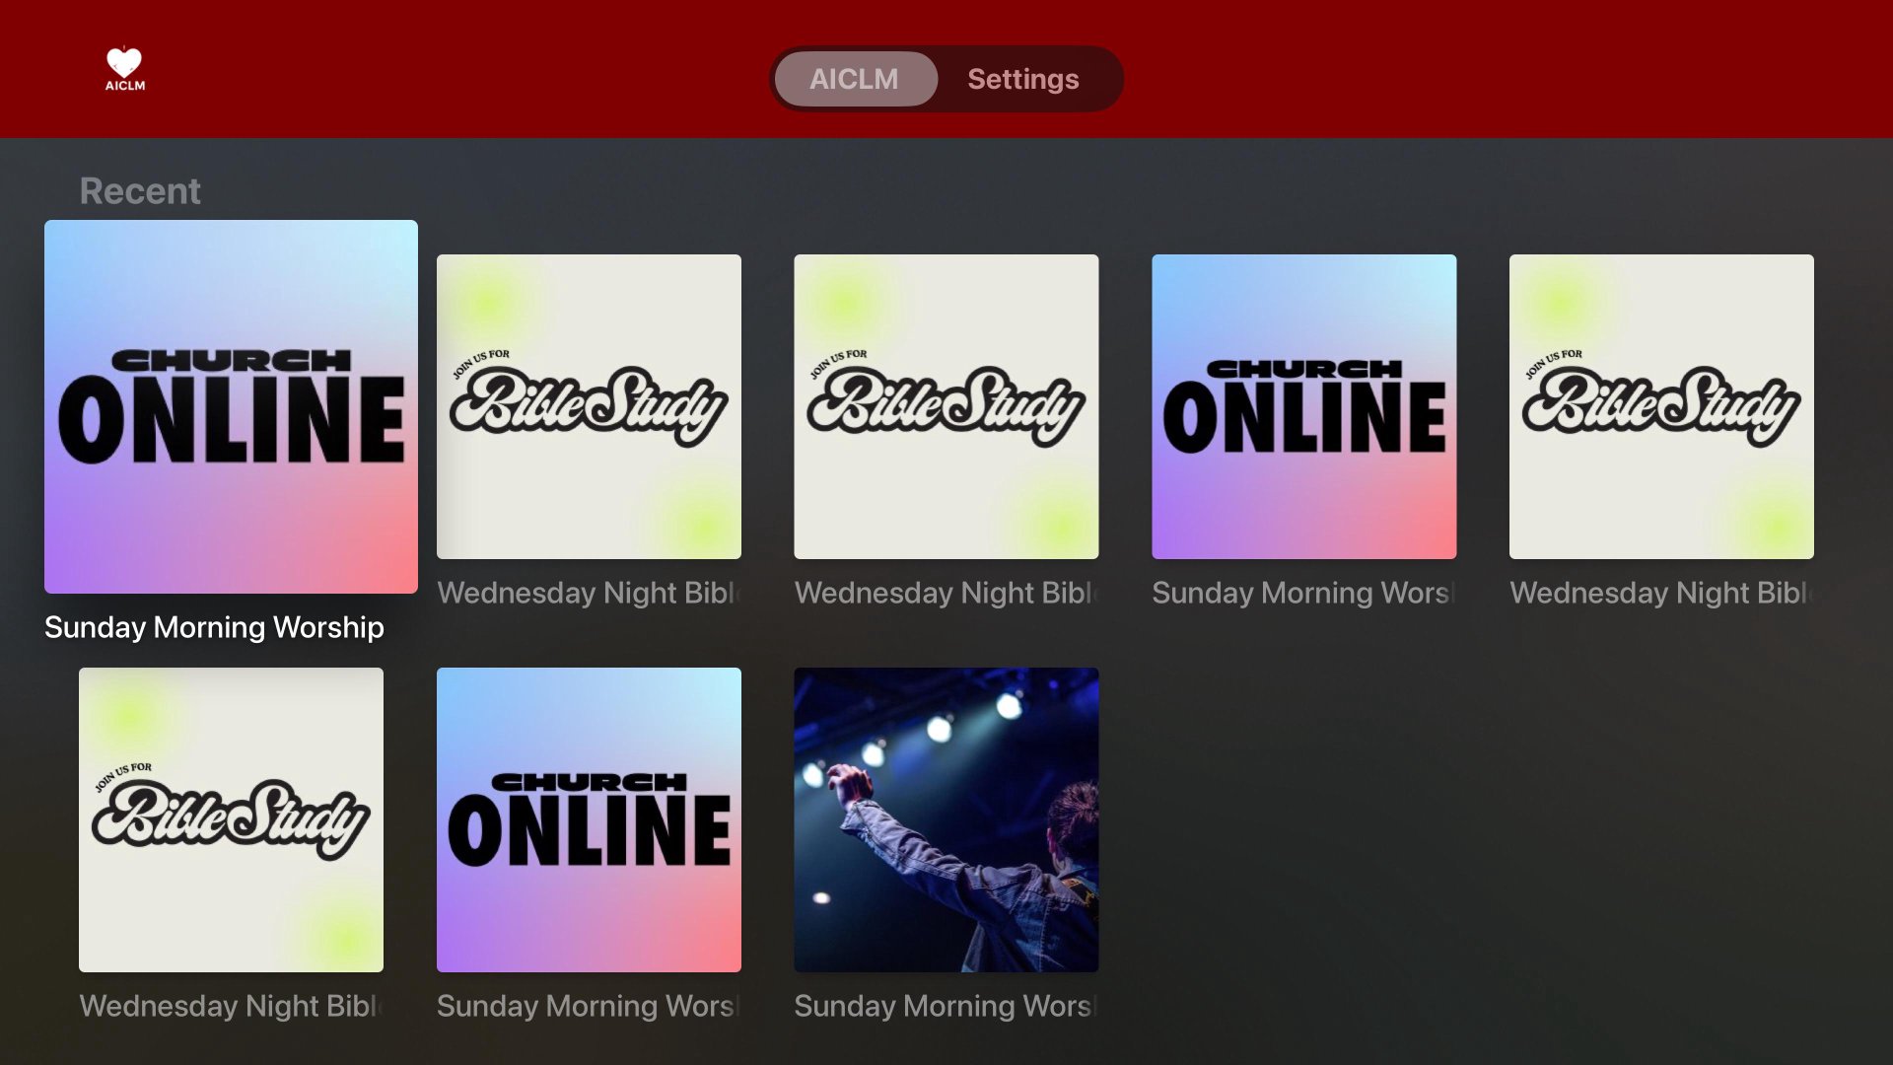Click title under third top-row thumbnail
Screen dimensions: 1893x1065
click(946, 593)
